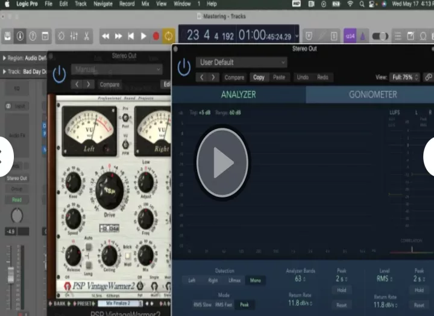This screenshot has width=434, height=316.
Task: Flip the VU/PPM meter switch
Action: point(125,144)
